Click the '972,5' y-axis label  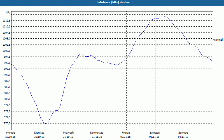(7, 117)
